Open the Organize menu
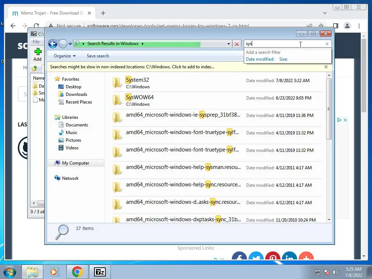The height and width of the screenshot is (279, 372). [65, 56]
